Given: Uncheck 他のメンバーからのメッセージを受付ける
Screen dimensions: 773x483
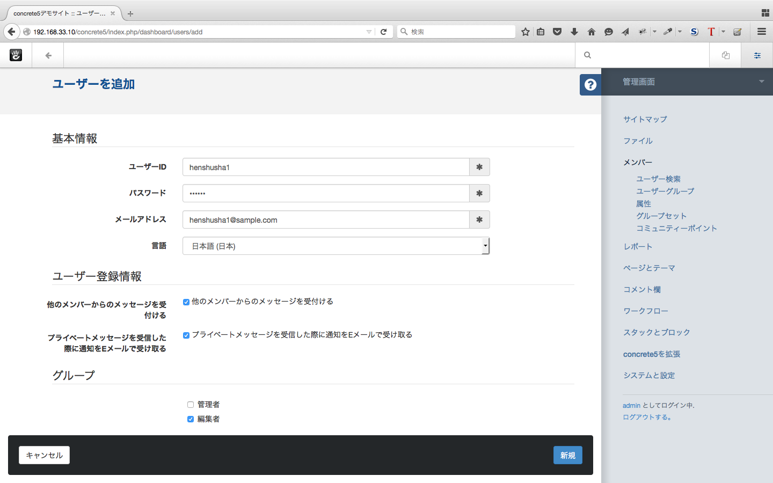Looking at the screenshot, I should click(186, 302).
